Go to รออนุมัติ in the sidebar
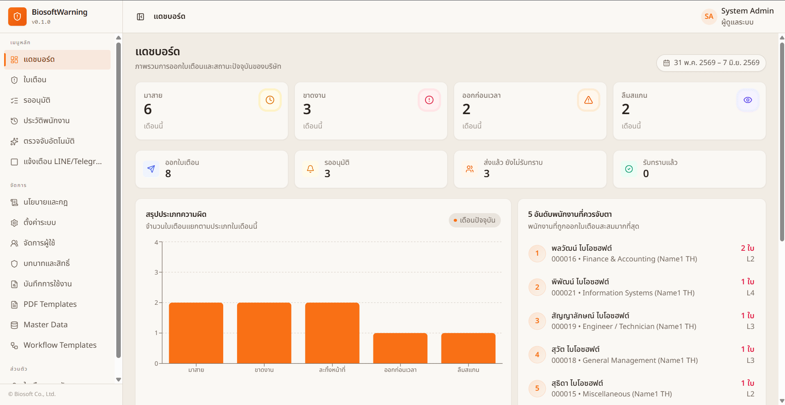Image resolution: width=785 pixels, height=405 pixels. [x=57, y=101]
